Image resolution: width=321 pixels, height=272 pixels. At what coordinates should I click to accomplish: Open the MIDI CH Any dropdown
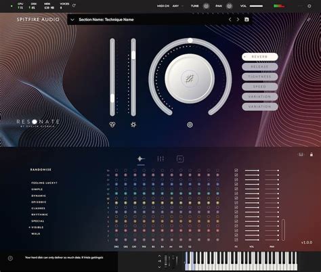click(x=178, y=6)
